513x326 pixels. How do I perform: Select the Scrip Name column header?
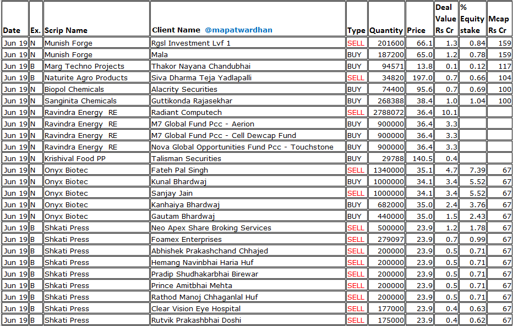(66, 30)
